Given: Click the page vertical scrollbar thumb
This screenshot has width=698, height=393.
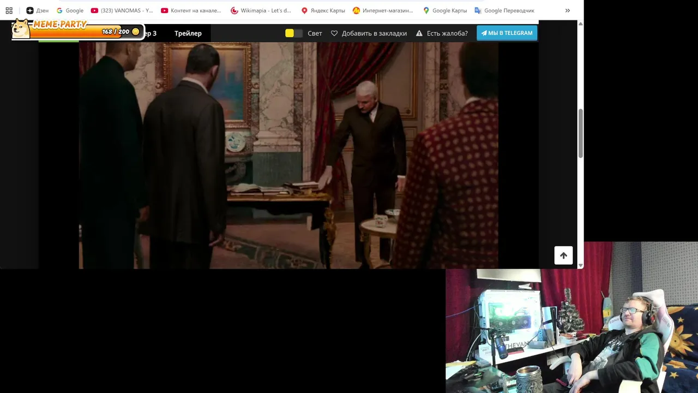Looking at the screenshot, I should [x=580, y=133].
